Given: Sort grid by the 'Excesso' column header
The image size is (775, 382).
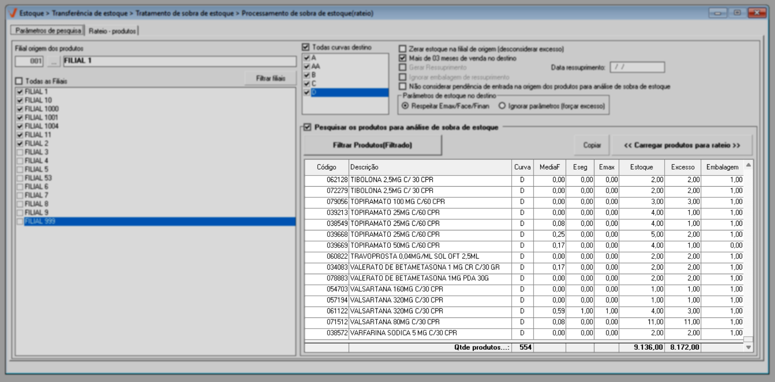Looking at the screenshot, I should pos(682,167).
